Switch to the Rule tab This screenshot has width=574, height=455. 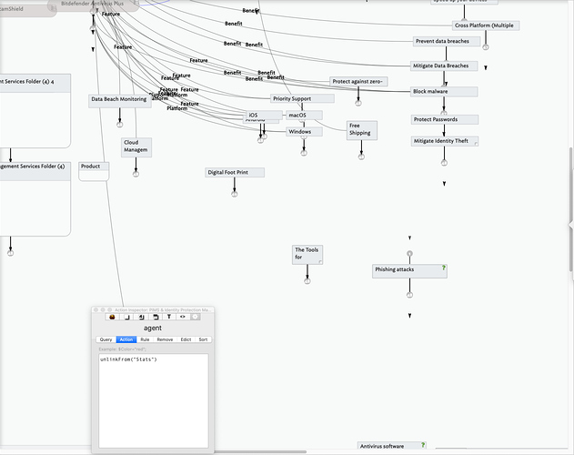145,339
